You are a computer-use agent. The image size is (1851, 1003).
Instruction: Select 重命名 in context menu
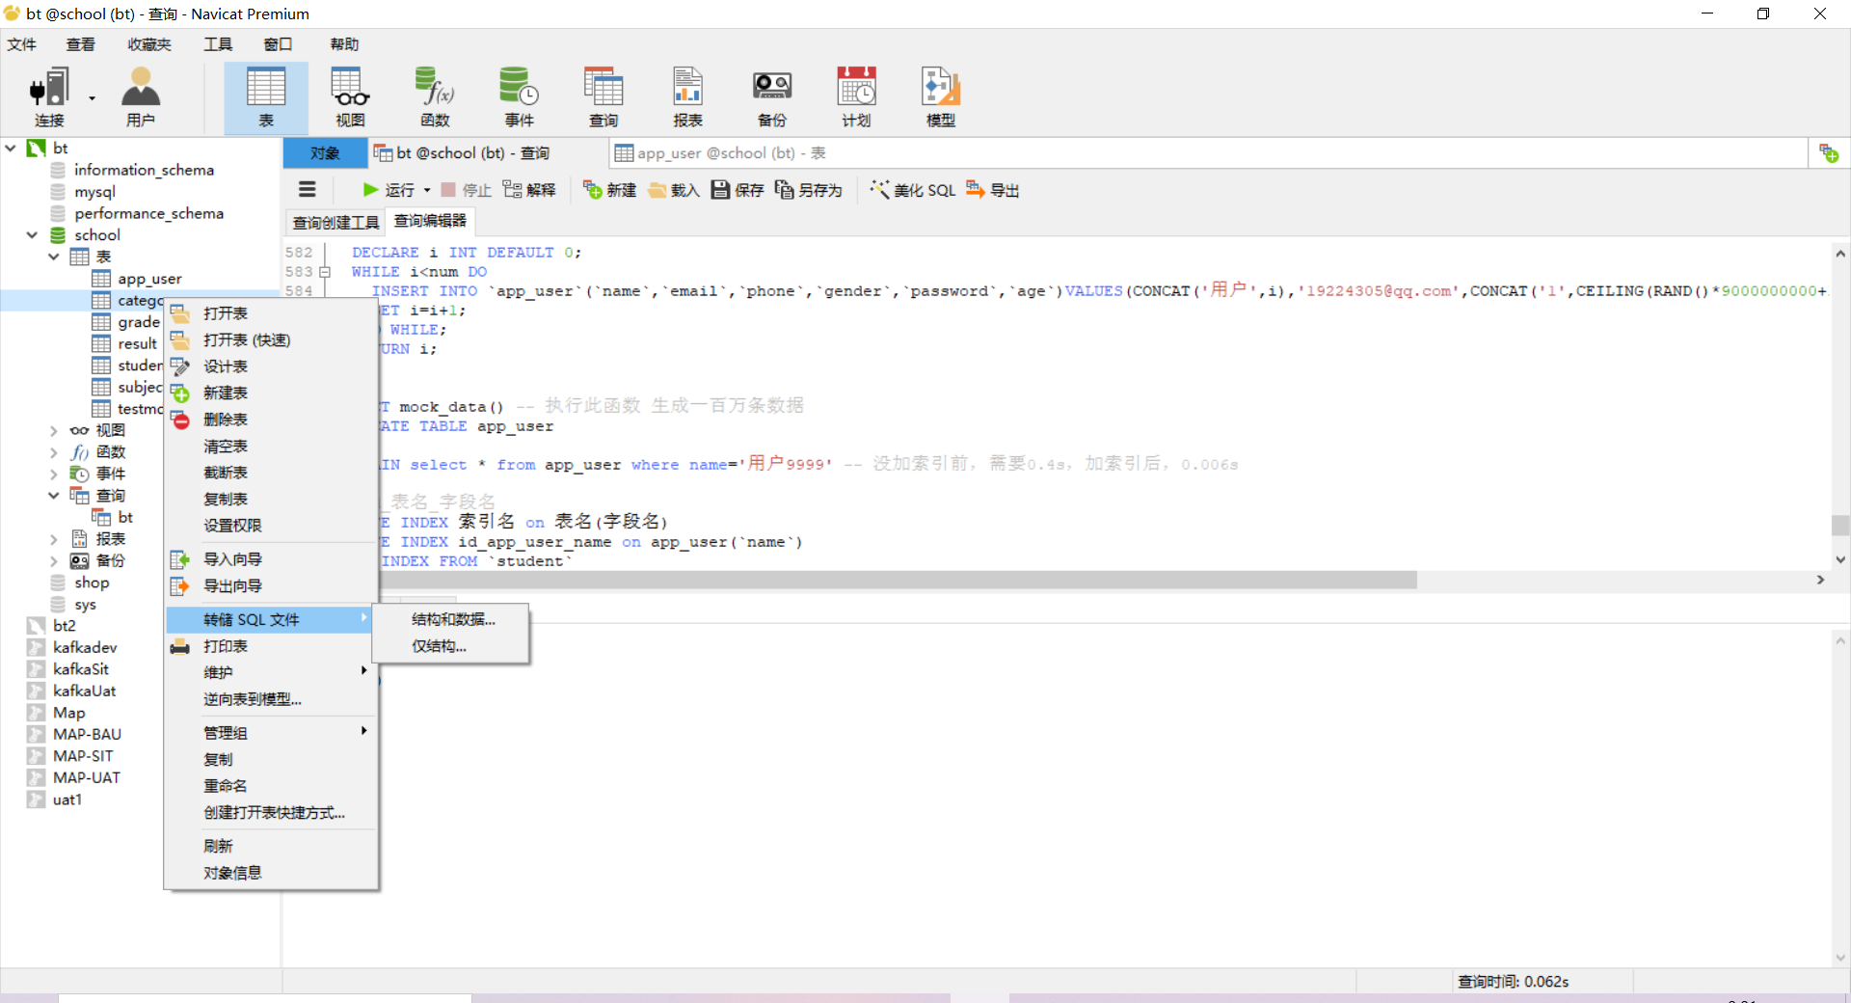[270, 786]
